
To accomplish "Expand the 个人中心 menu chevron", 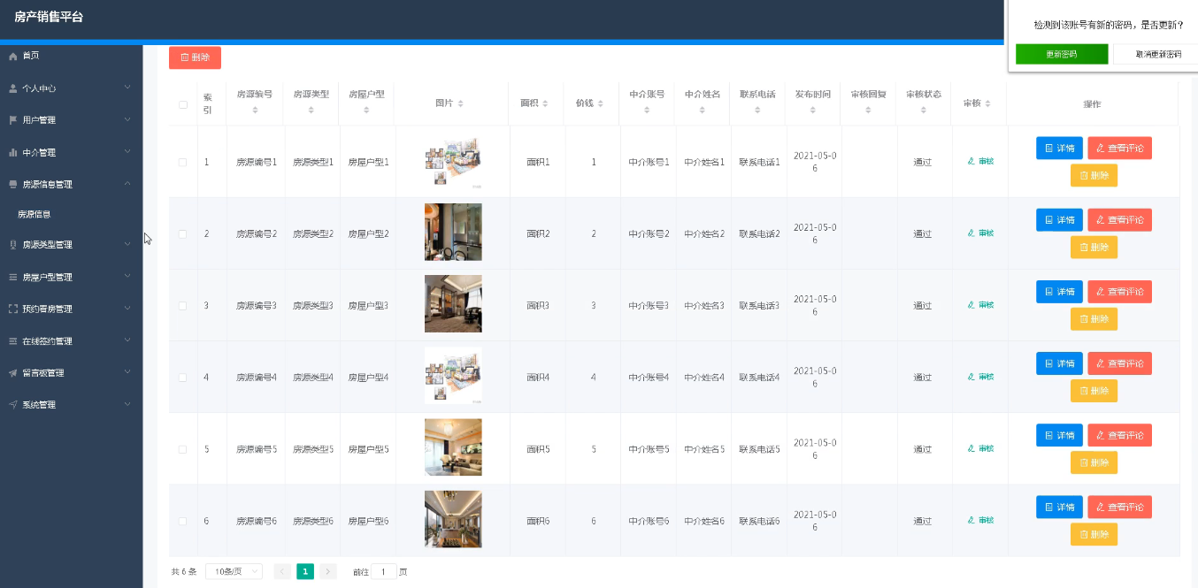I will [127, 88].
